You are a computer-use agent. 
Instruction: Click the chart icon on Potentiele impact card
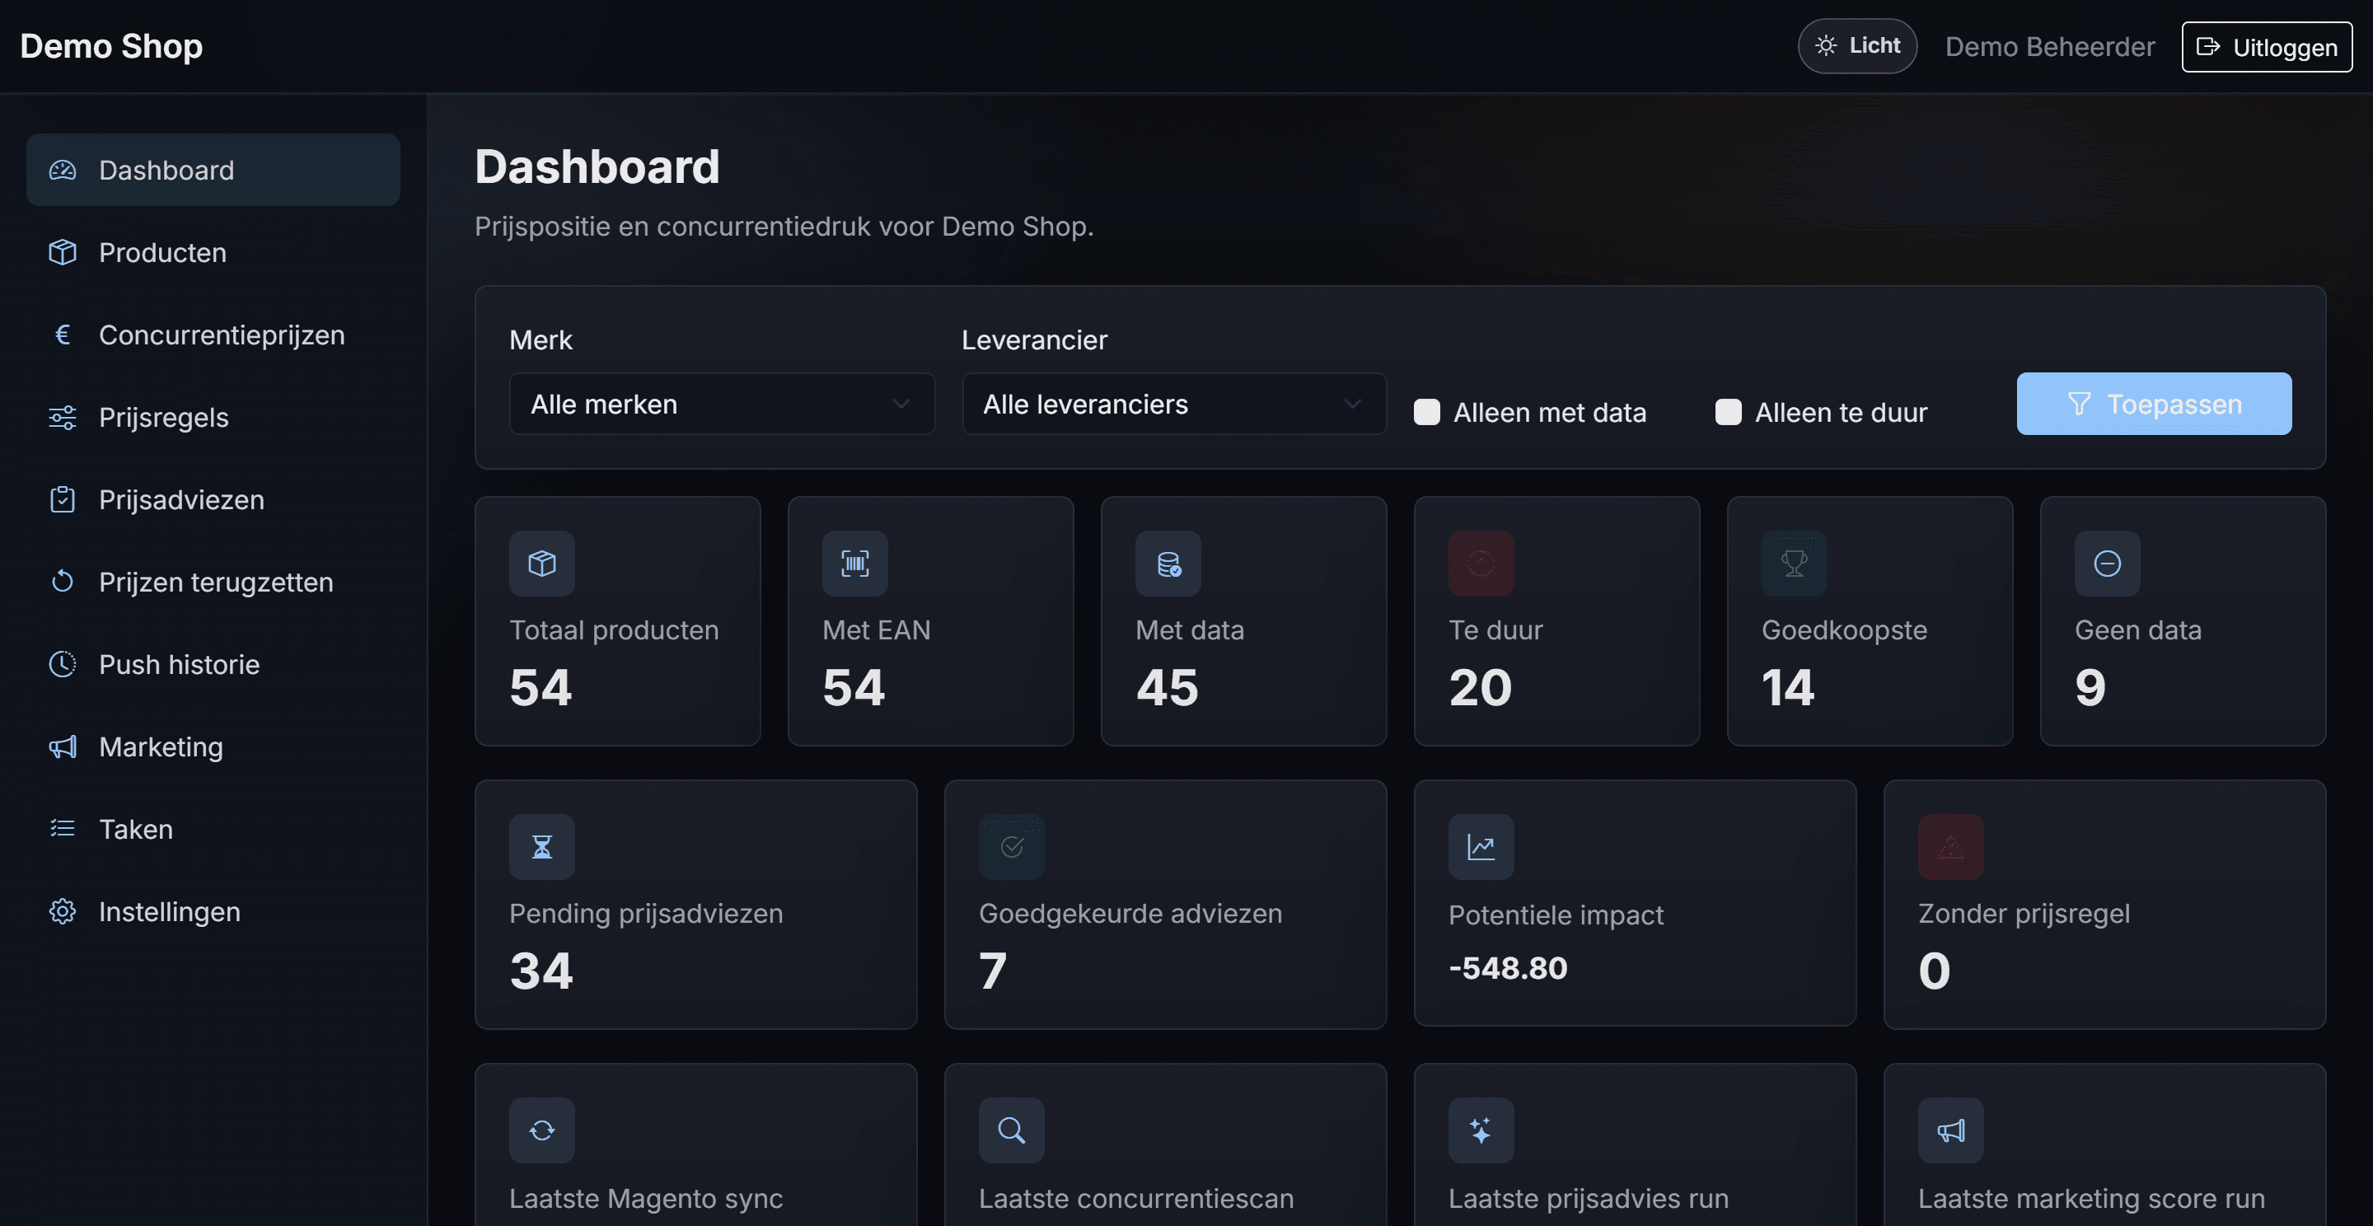tap(1481, 846)
